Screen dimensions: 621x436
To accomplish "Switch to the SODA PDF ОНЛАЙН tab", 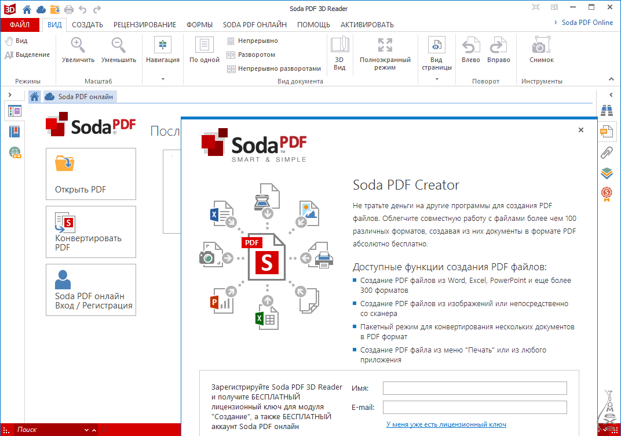I will coord(255,24).
